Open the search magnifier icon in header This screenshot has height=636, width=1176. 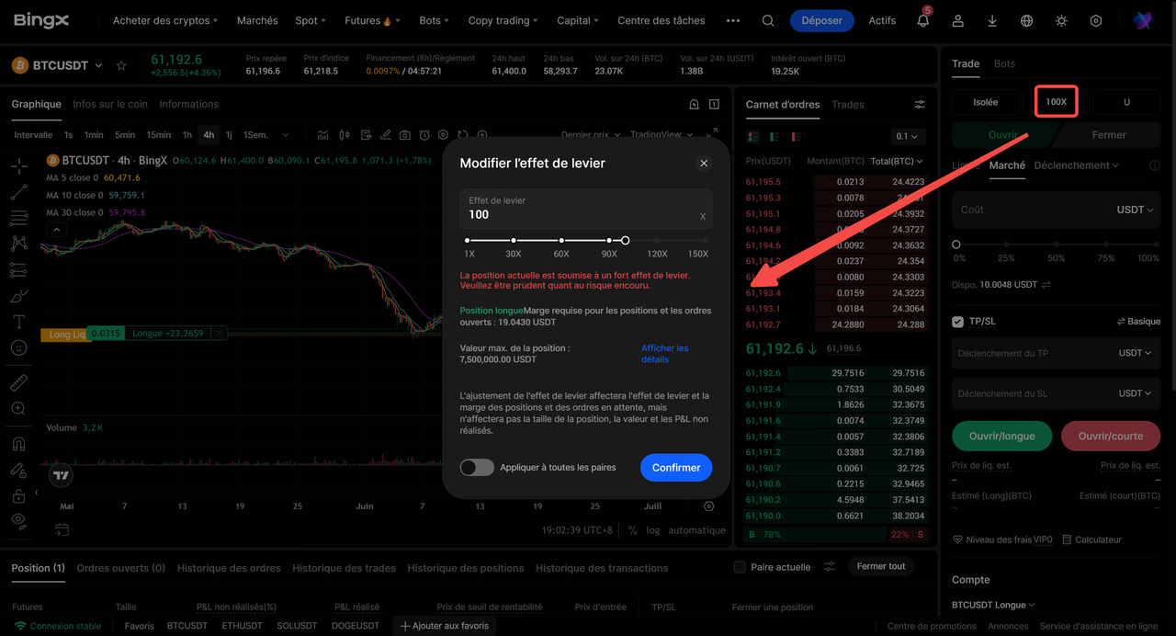click(768, 20)
